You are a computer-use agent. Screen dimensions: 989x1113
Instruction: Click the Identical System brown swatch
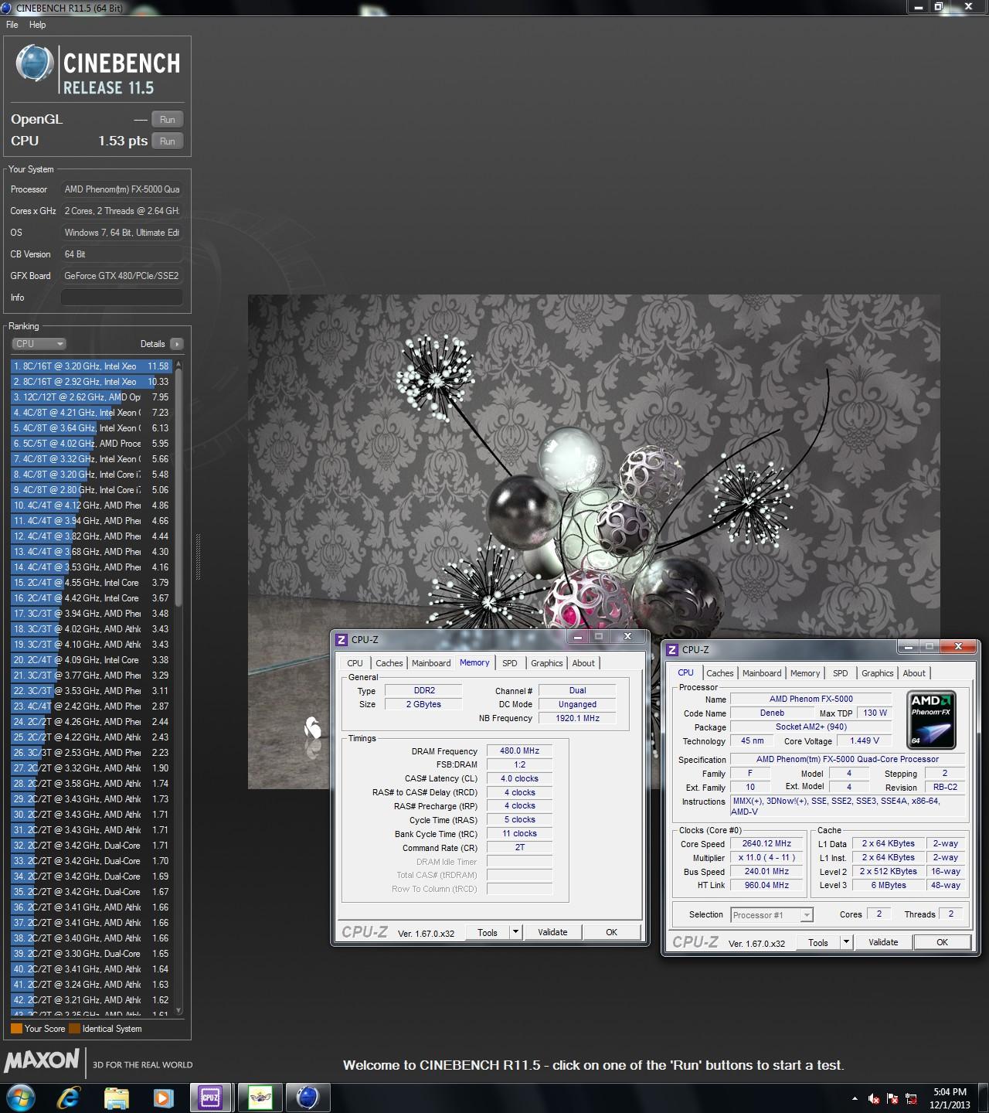point(74,1029)
